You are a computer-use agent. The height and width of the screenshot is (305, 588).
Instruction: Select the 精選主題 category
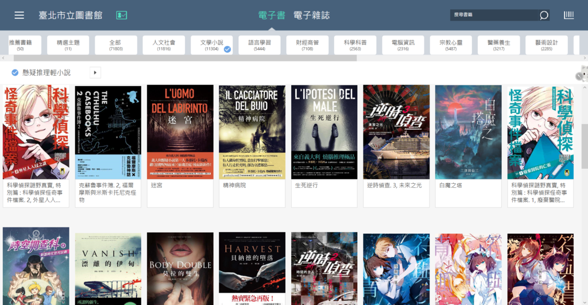(68, 45)
